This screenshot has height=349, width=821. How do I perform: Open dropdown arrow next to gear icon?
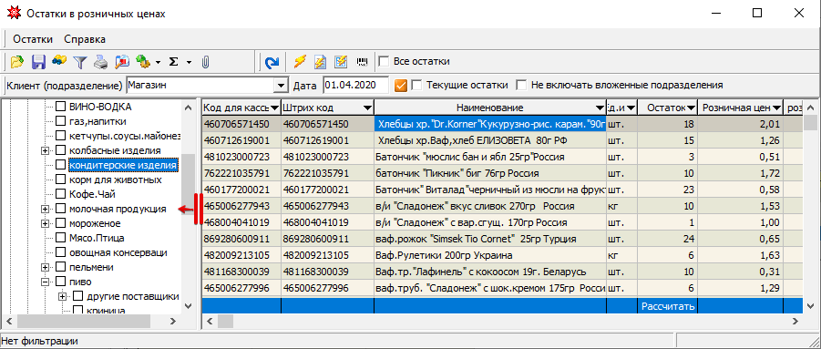coord(158,62)
